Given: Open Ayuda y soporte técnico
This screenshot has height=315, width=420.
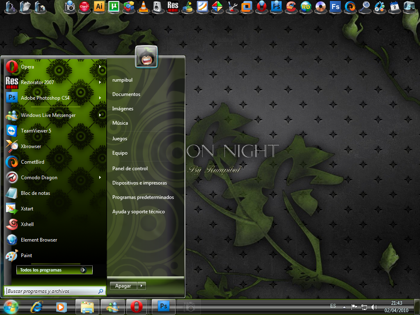Looking at the screenshot, I should pos(139,212).
